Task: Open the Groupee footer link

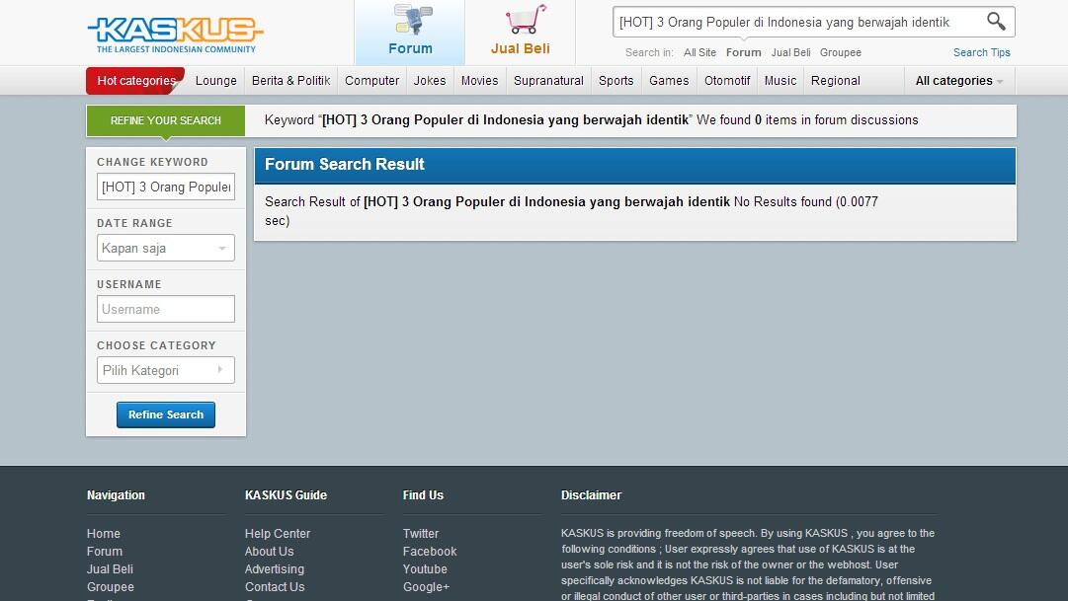Action: pyautogui.click(x=111, y=587)
